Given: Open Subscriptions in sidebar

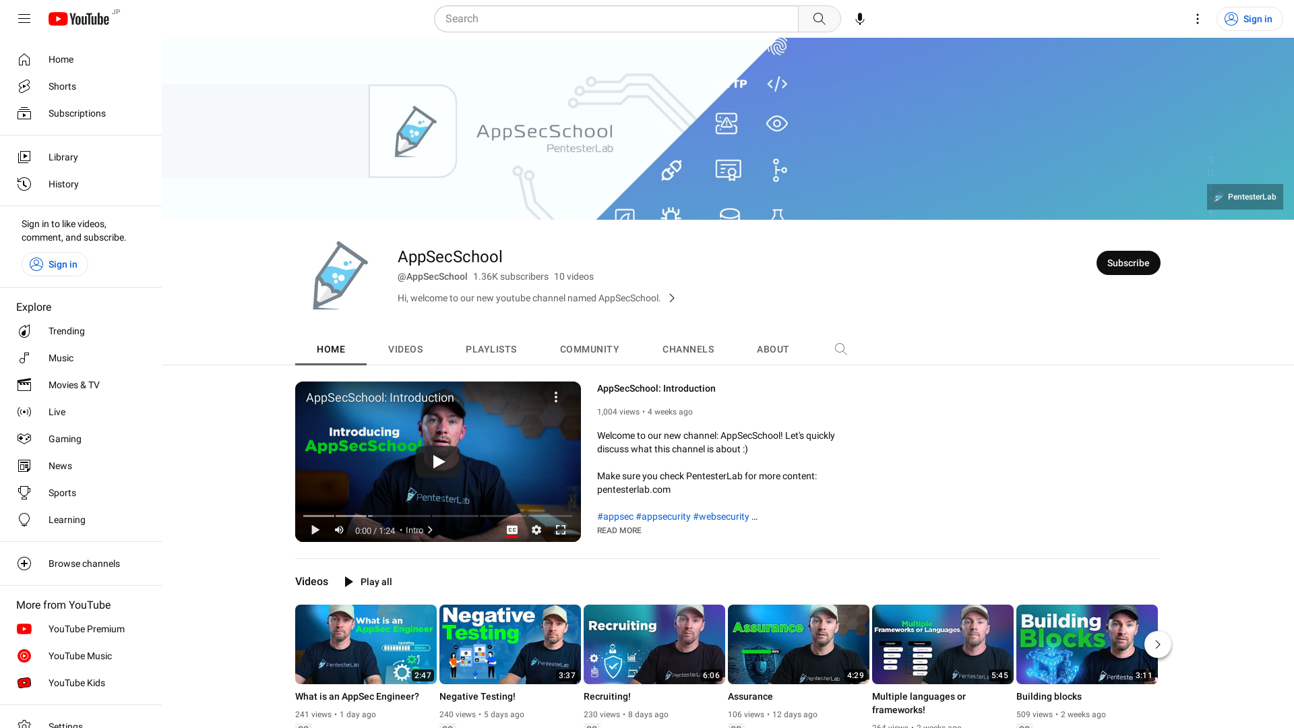Looking at the screenshot, I should [x=81, y=113].
